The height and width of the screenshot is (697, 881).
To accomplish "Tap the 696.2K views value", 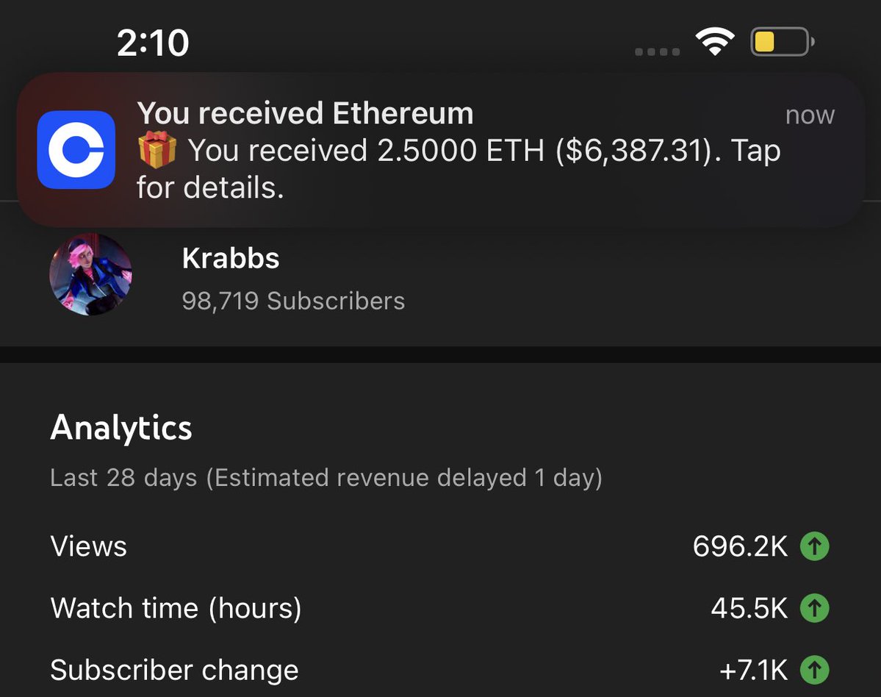I will pos(740,546).
